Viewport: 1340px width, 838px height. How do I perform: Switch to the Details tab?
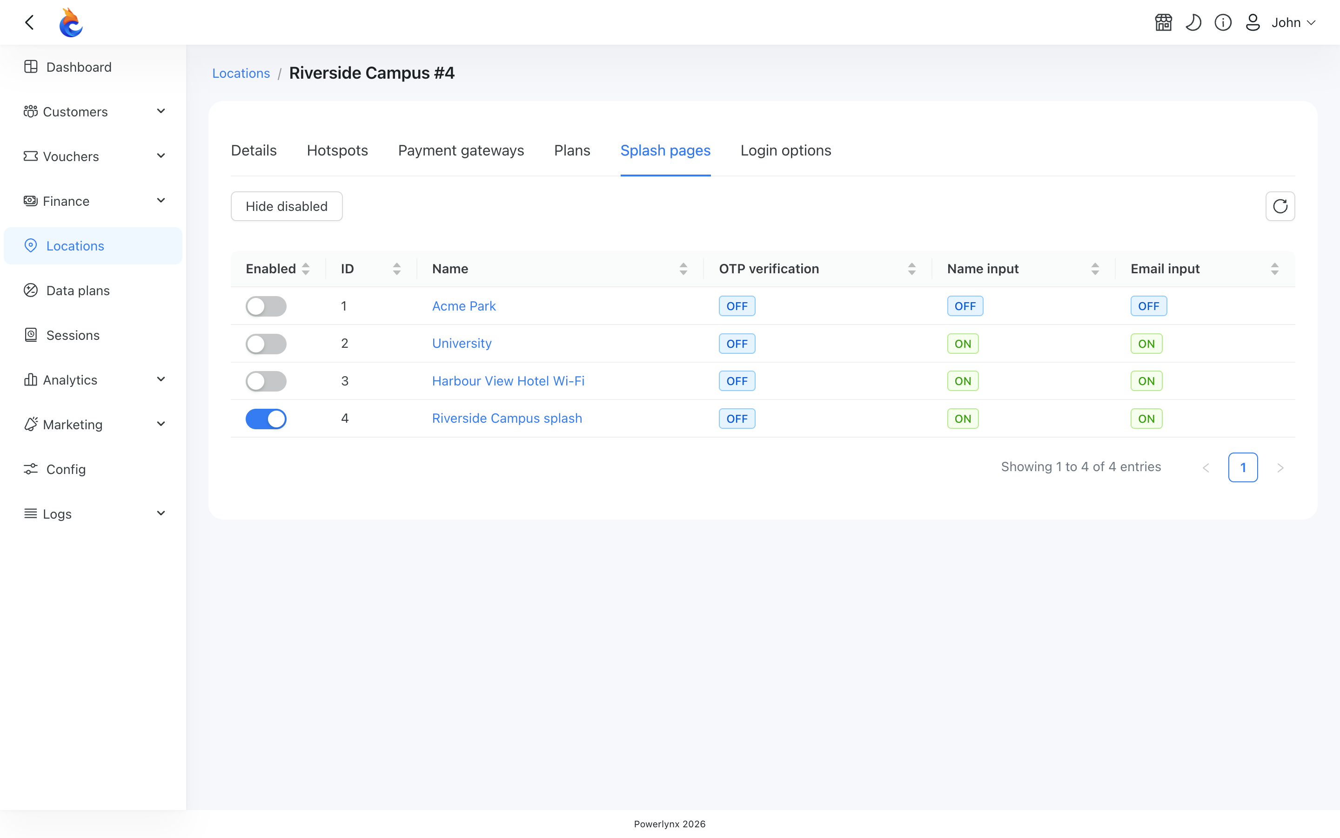click(254, 150)
